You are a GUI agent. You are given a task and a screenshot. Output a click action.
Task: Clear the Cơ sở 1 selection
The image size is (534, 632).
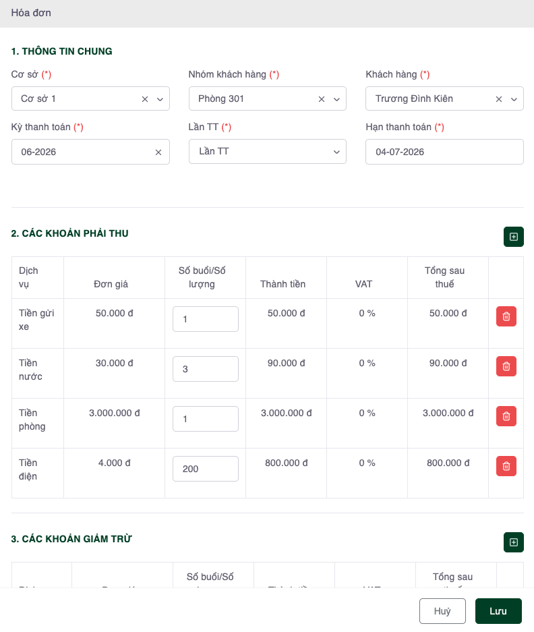145,99
